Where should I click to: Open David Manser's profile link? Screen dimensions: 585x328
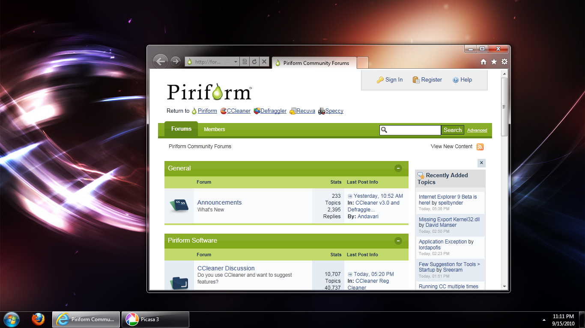click(x=441, y=225)
